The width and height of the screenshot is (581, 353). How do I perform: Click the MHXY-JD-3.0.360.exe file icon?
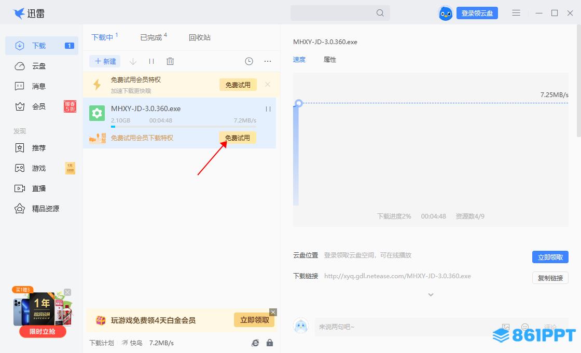[97, 113]
